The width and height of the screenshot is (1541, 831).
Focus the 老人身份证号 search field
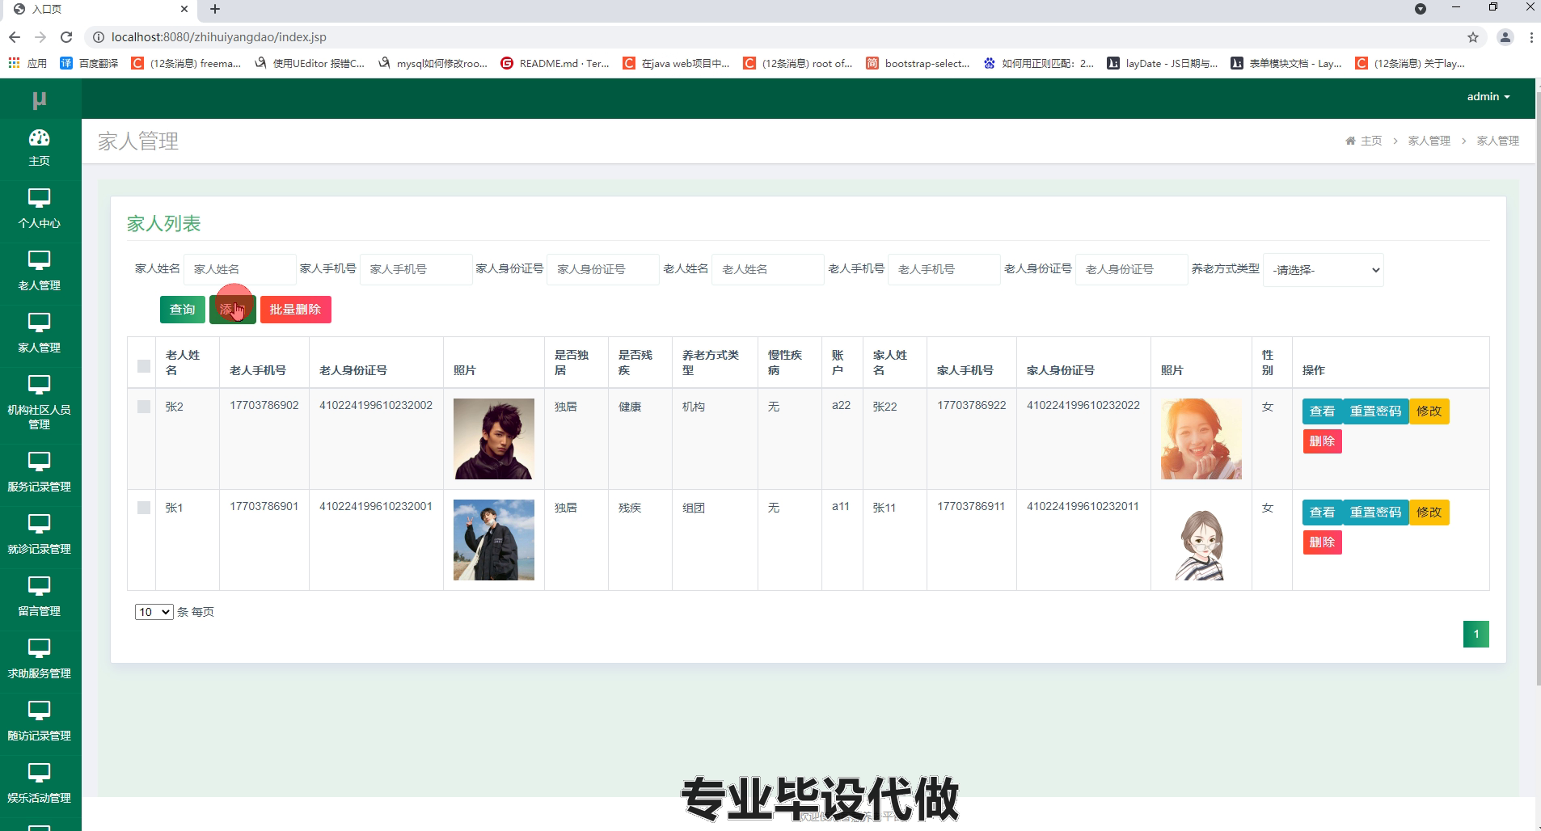[x=1132, y=270]
